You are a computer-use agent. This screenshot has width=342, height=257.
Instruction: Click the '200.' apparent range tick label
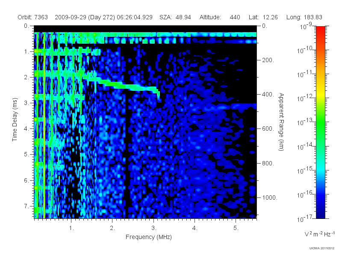pyautogui.click(x=268, y=60)
